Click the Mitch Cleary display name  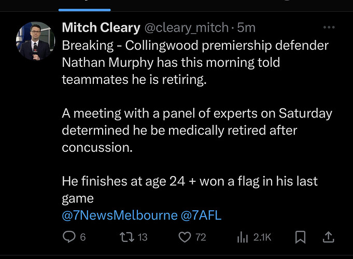click(x=101, y=27)
